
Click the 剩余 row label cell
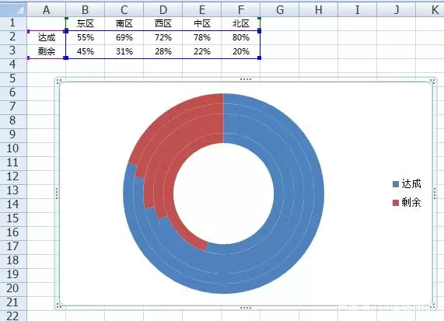[x=47, y=51]
